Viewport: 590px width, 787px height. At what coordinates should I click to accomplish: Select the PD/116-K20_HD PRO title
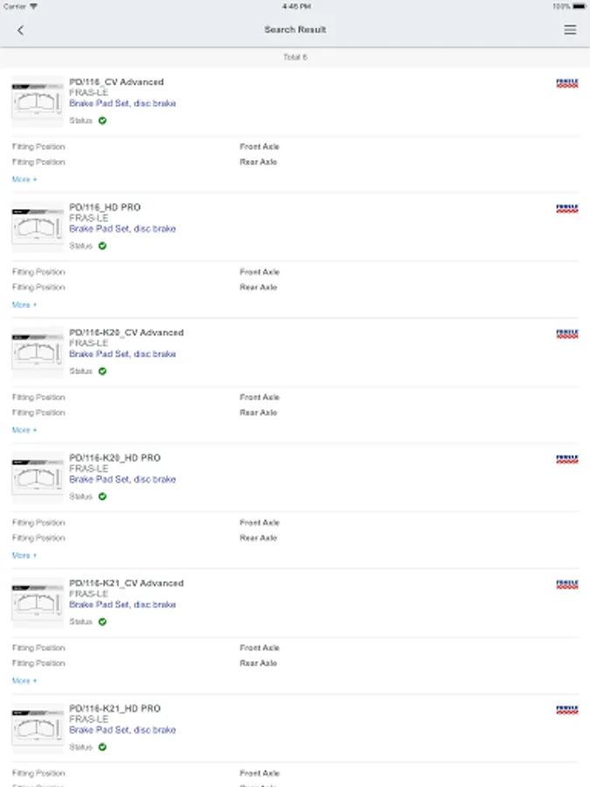coord(115,458)
